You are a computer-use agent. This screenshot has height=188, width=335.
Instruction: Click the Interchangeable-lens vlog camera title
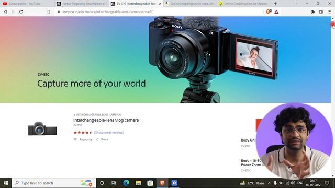coord(106,120)
